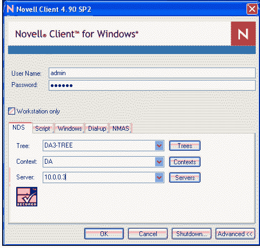
Task: Click the Novell N icon in title bar
Action: click(10, 9)
